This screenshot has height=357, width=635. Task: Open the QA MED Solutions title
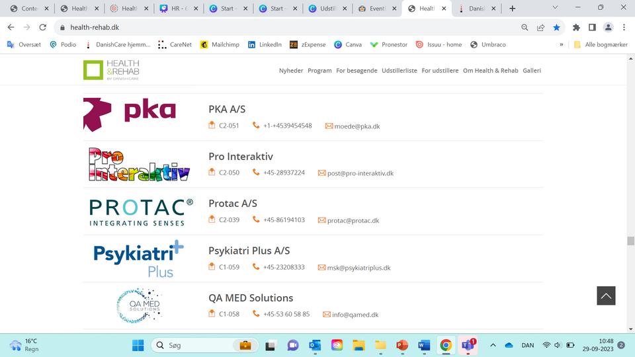point(251,298)
